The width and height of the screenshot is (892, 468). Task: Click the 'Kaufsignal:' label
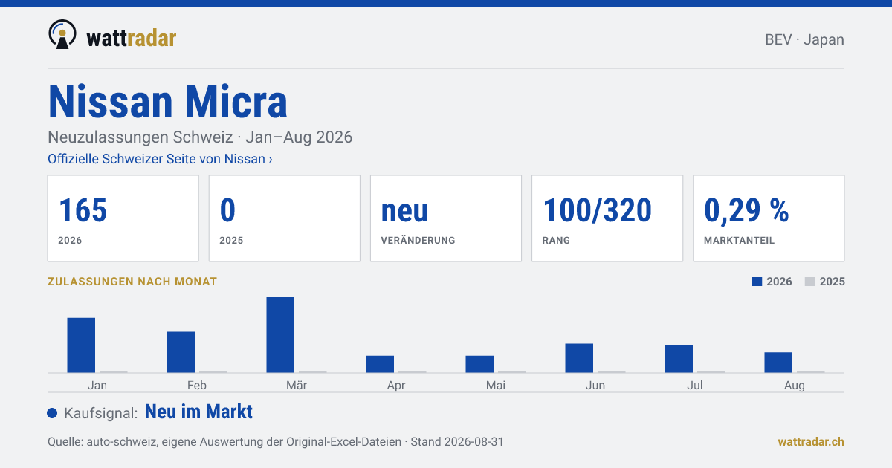[x=101, y=413]
